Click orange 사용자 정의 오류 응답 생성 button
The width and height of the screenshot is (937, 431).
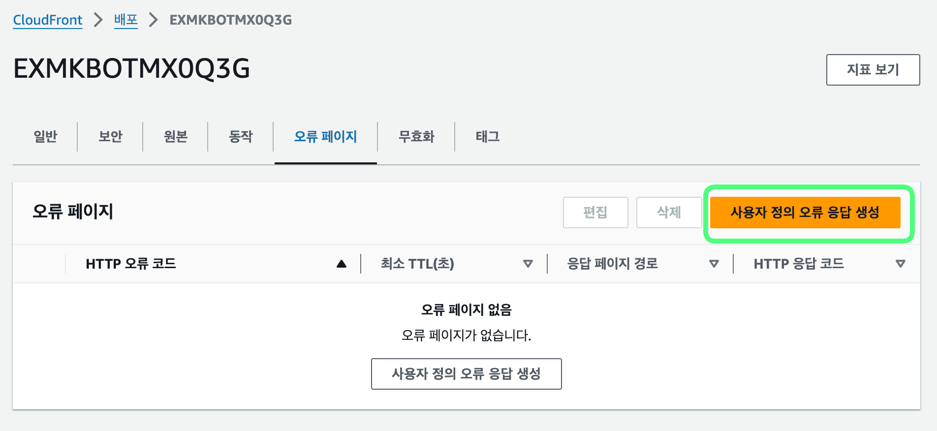[x=805, y=213]
